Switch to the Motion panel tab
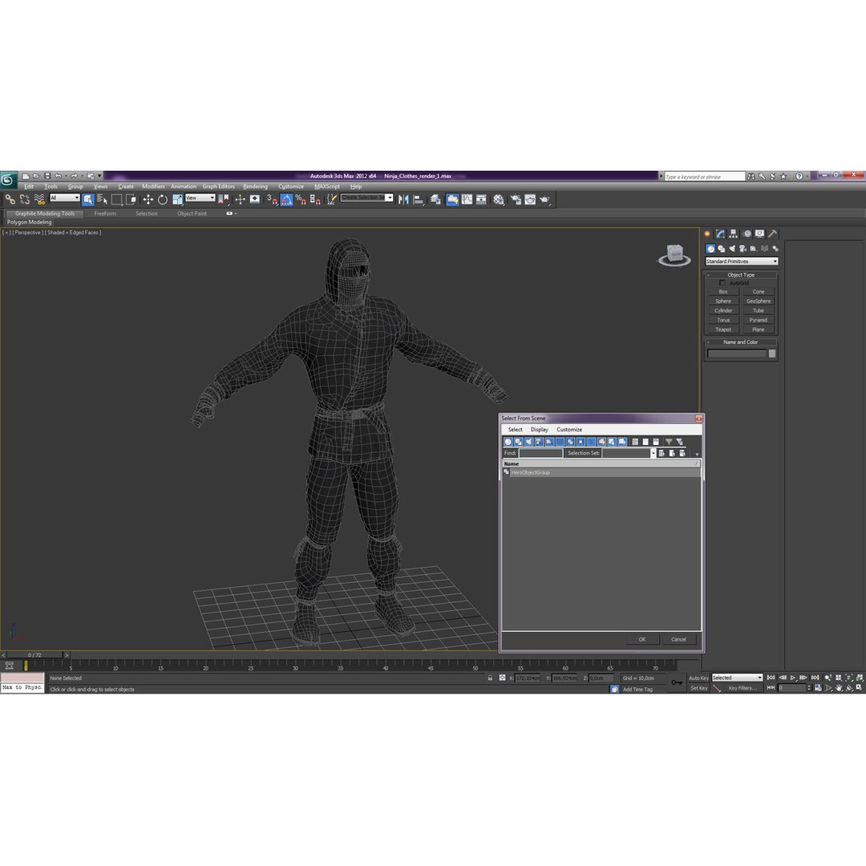This screenshot has height=866, width=866. coord(747,234)
